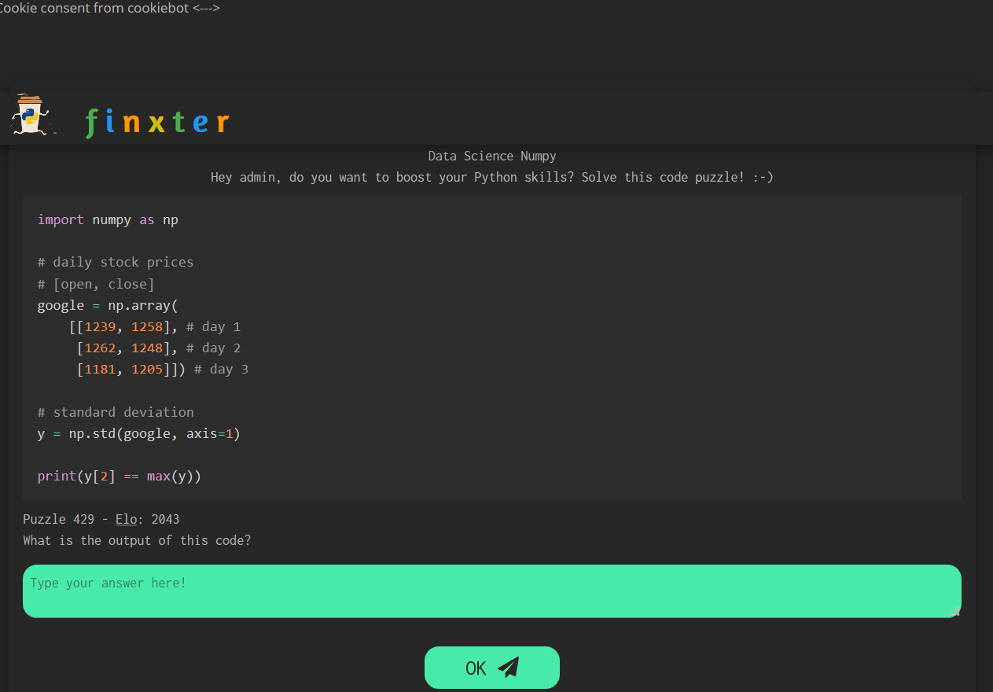
Task: Click the print(y[2] == max(y)) statement
Action: pos(119,476)
